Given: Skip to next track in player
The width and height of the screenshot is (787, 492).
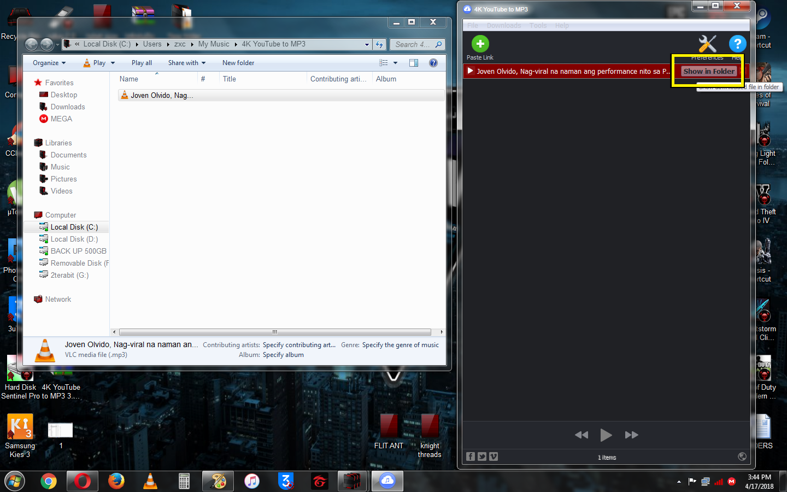Looking at the screenshot, I should click(x=631, y=435).
